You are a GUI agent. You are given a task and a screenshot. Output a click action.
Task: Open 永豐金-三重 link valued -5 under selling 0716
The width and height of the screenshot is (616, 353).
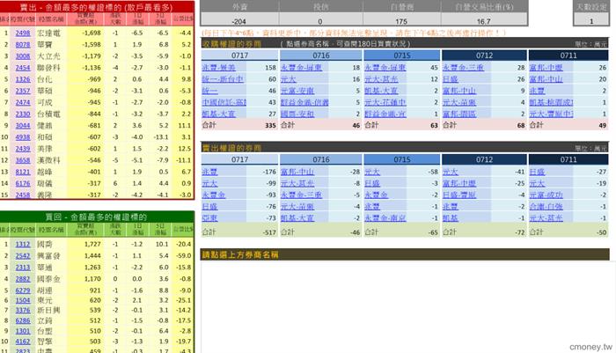coord(301,195)
